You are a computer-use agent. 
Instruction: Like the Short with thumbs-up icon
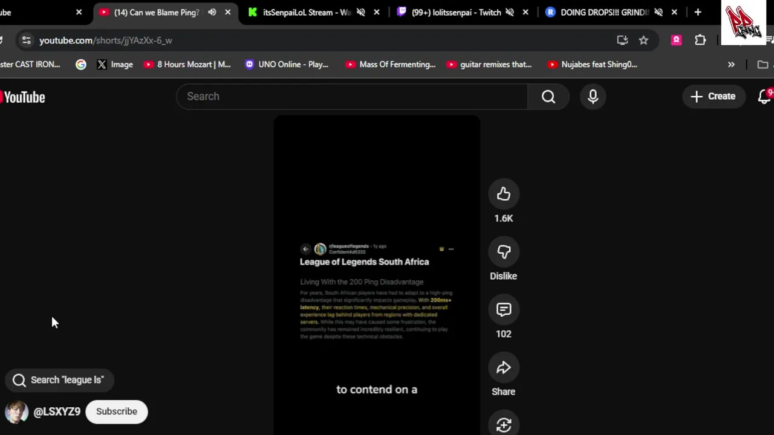click(504, 194)
